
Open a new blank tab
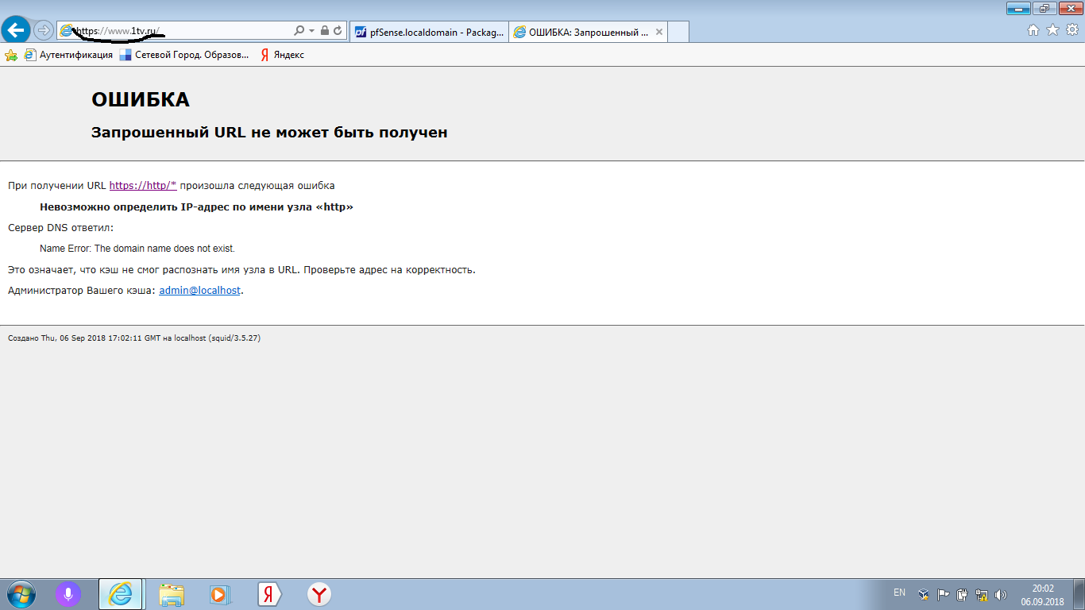[678, 32]
